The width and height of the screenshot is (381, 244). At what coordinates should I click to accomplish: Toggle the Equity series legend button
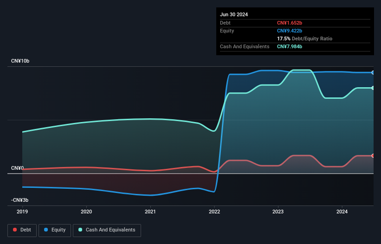click(55, 230)
